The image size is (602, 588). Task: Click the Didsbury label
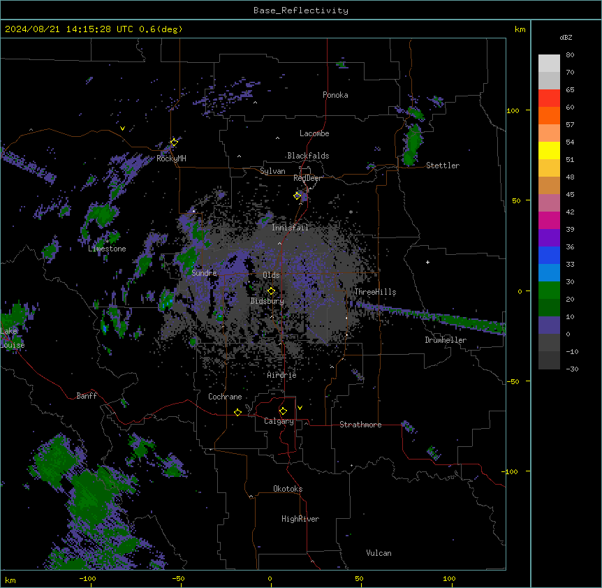pos(267,301)
